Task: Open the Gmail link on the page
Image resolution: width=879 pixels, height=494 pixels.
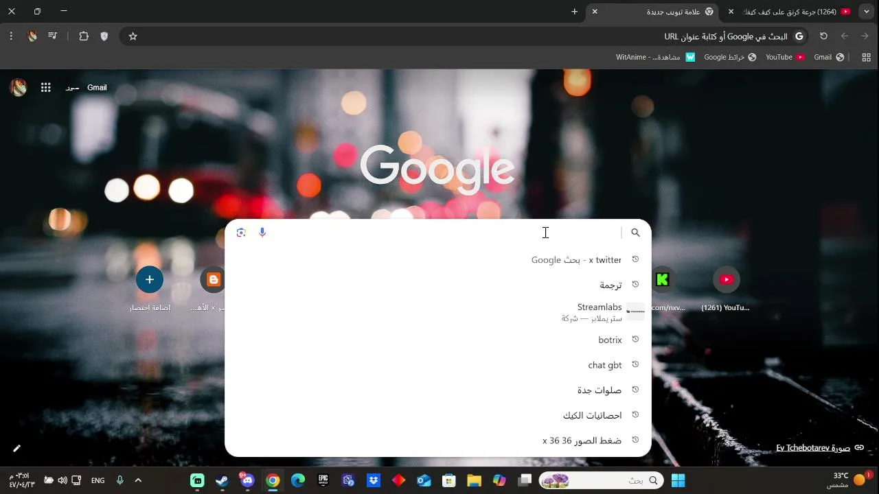Action: click(97, 87)
